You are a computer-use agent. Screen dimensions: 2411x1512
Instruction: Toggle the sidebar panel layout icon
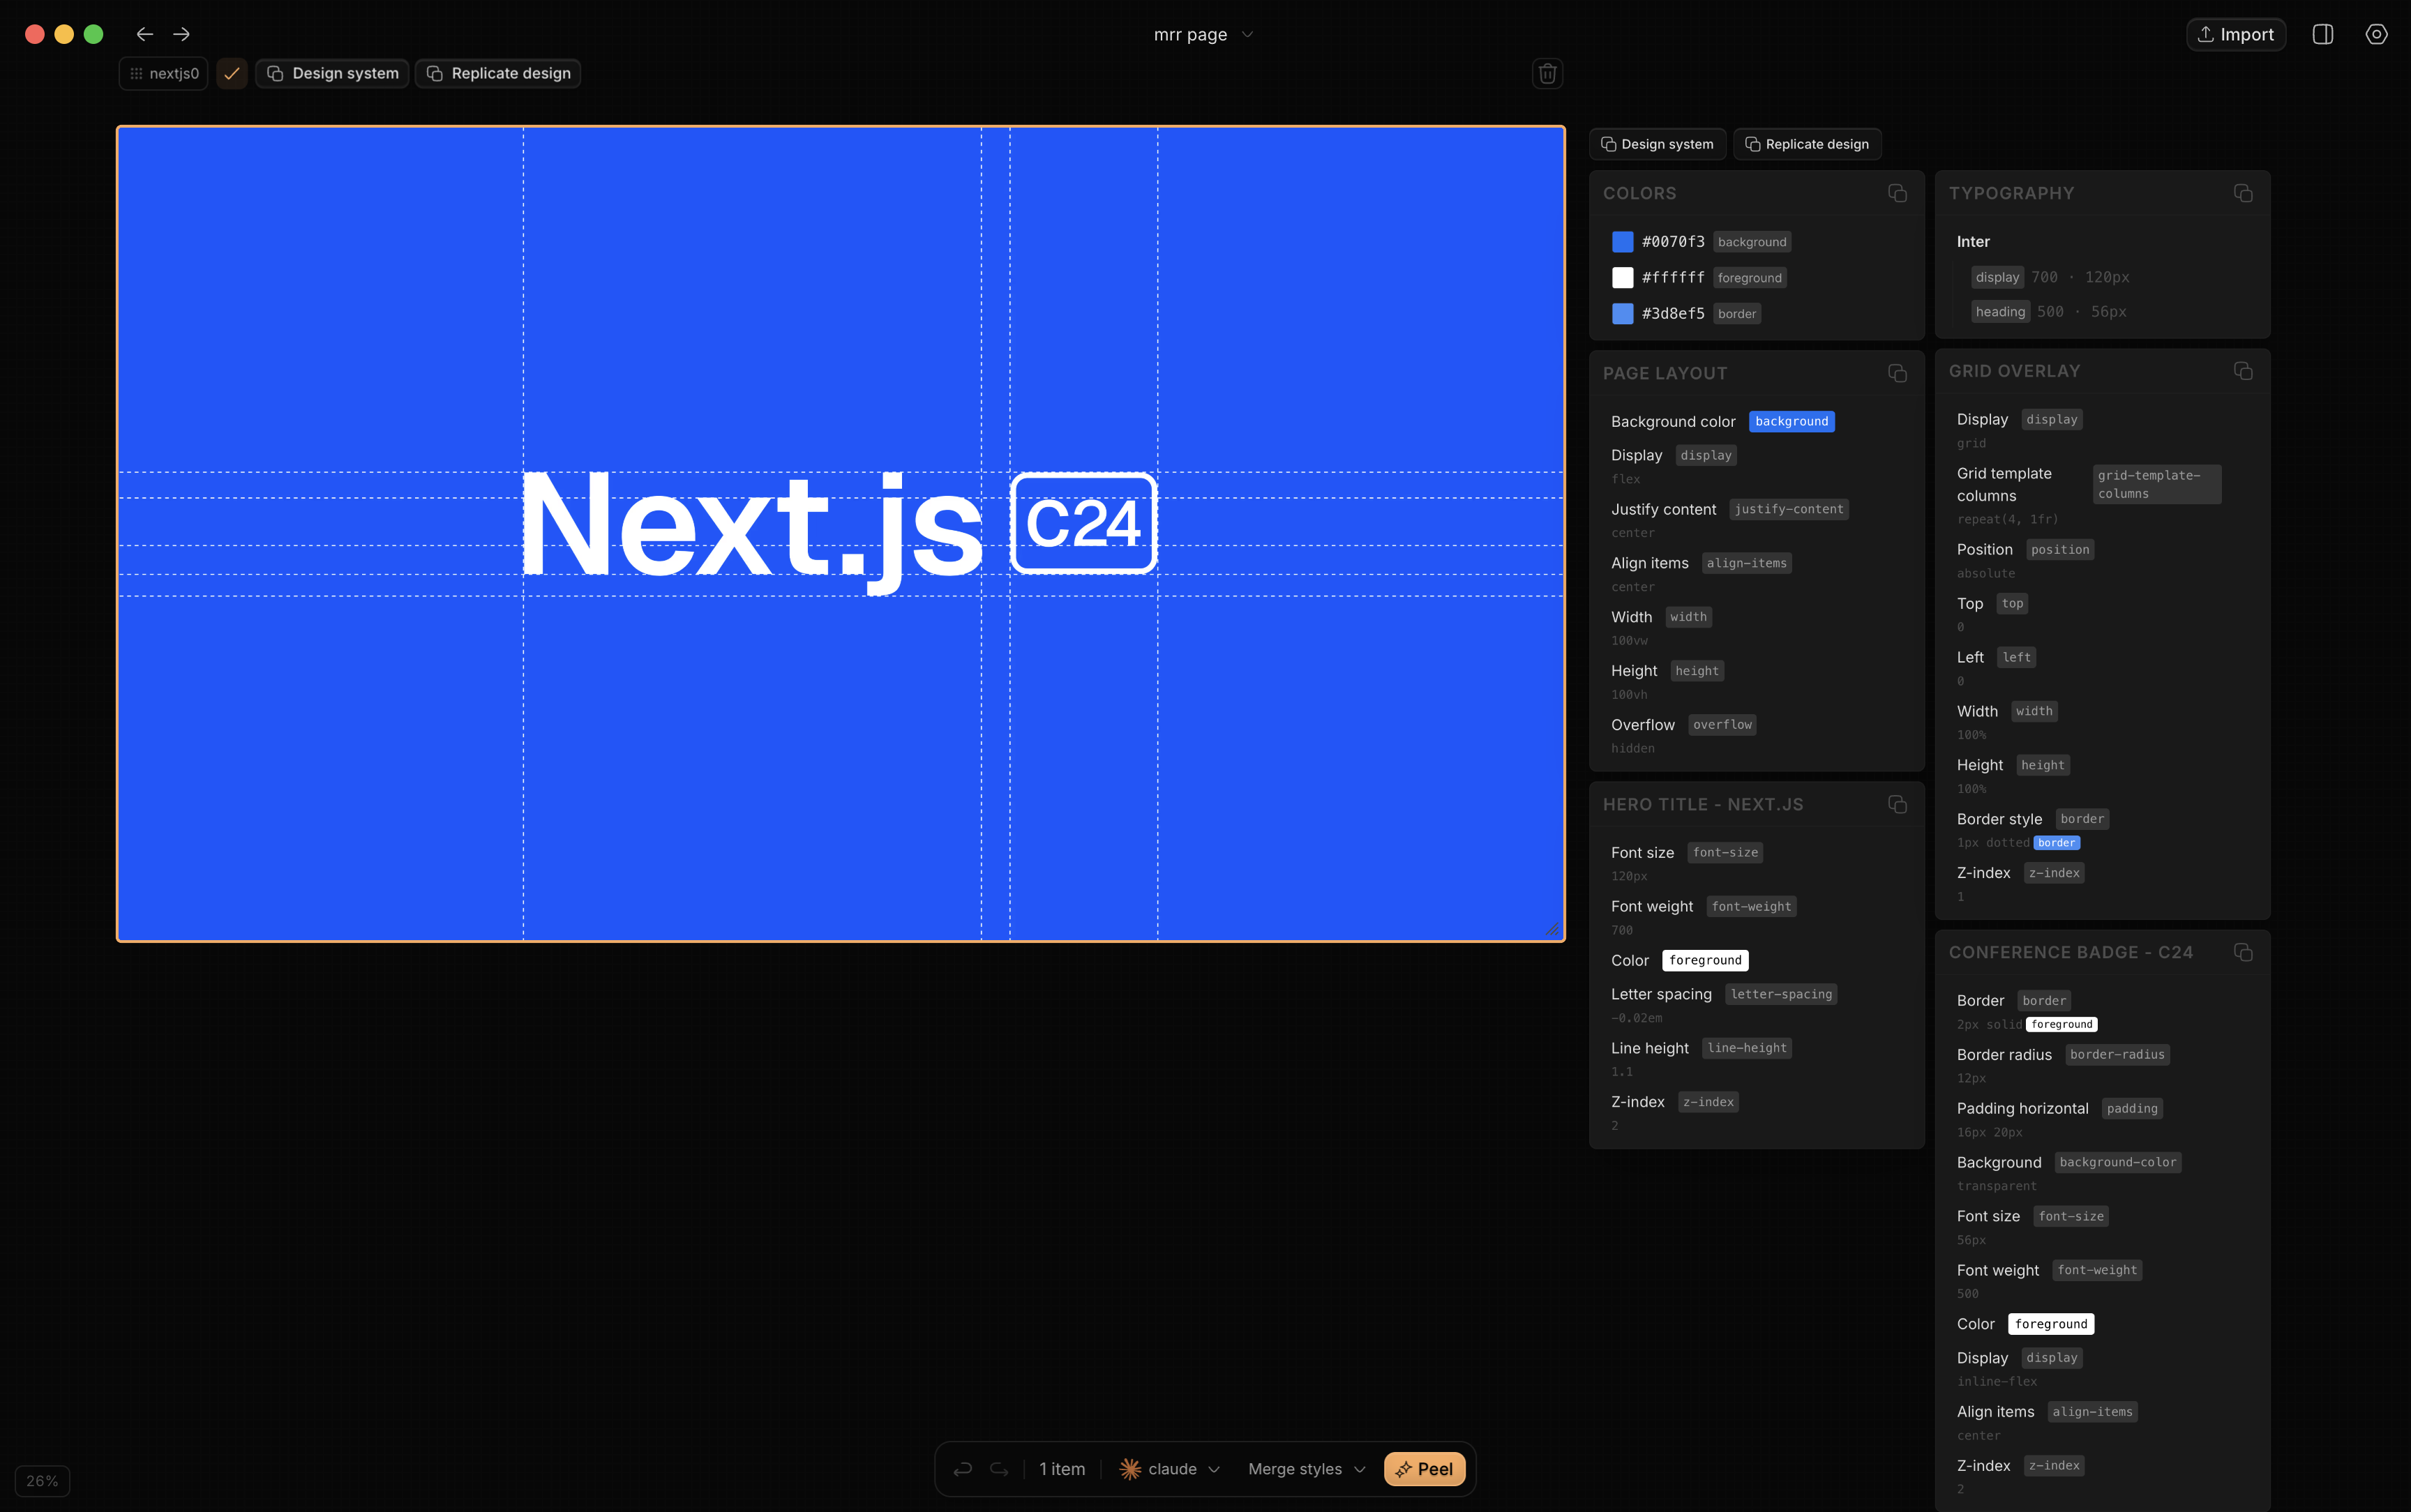coord(2322,34)
